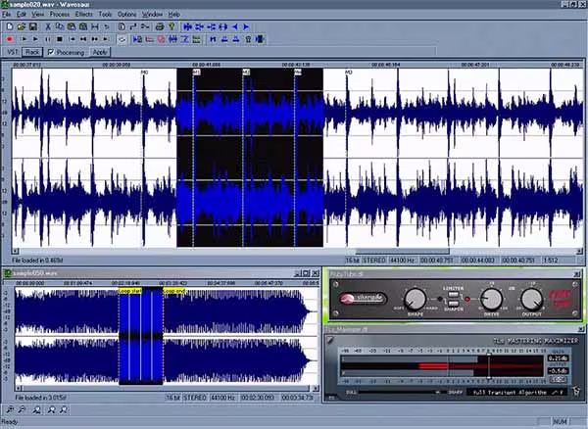This screenshot has width=588, height=429.
Task: Create a new file with toolbar icon
Action: pos(10,26)
